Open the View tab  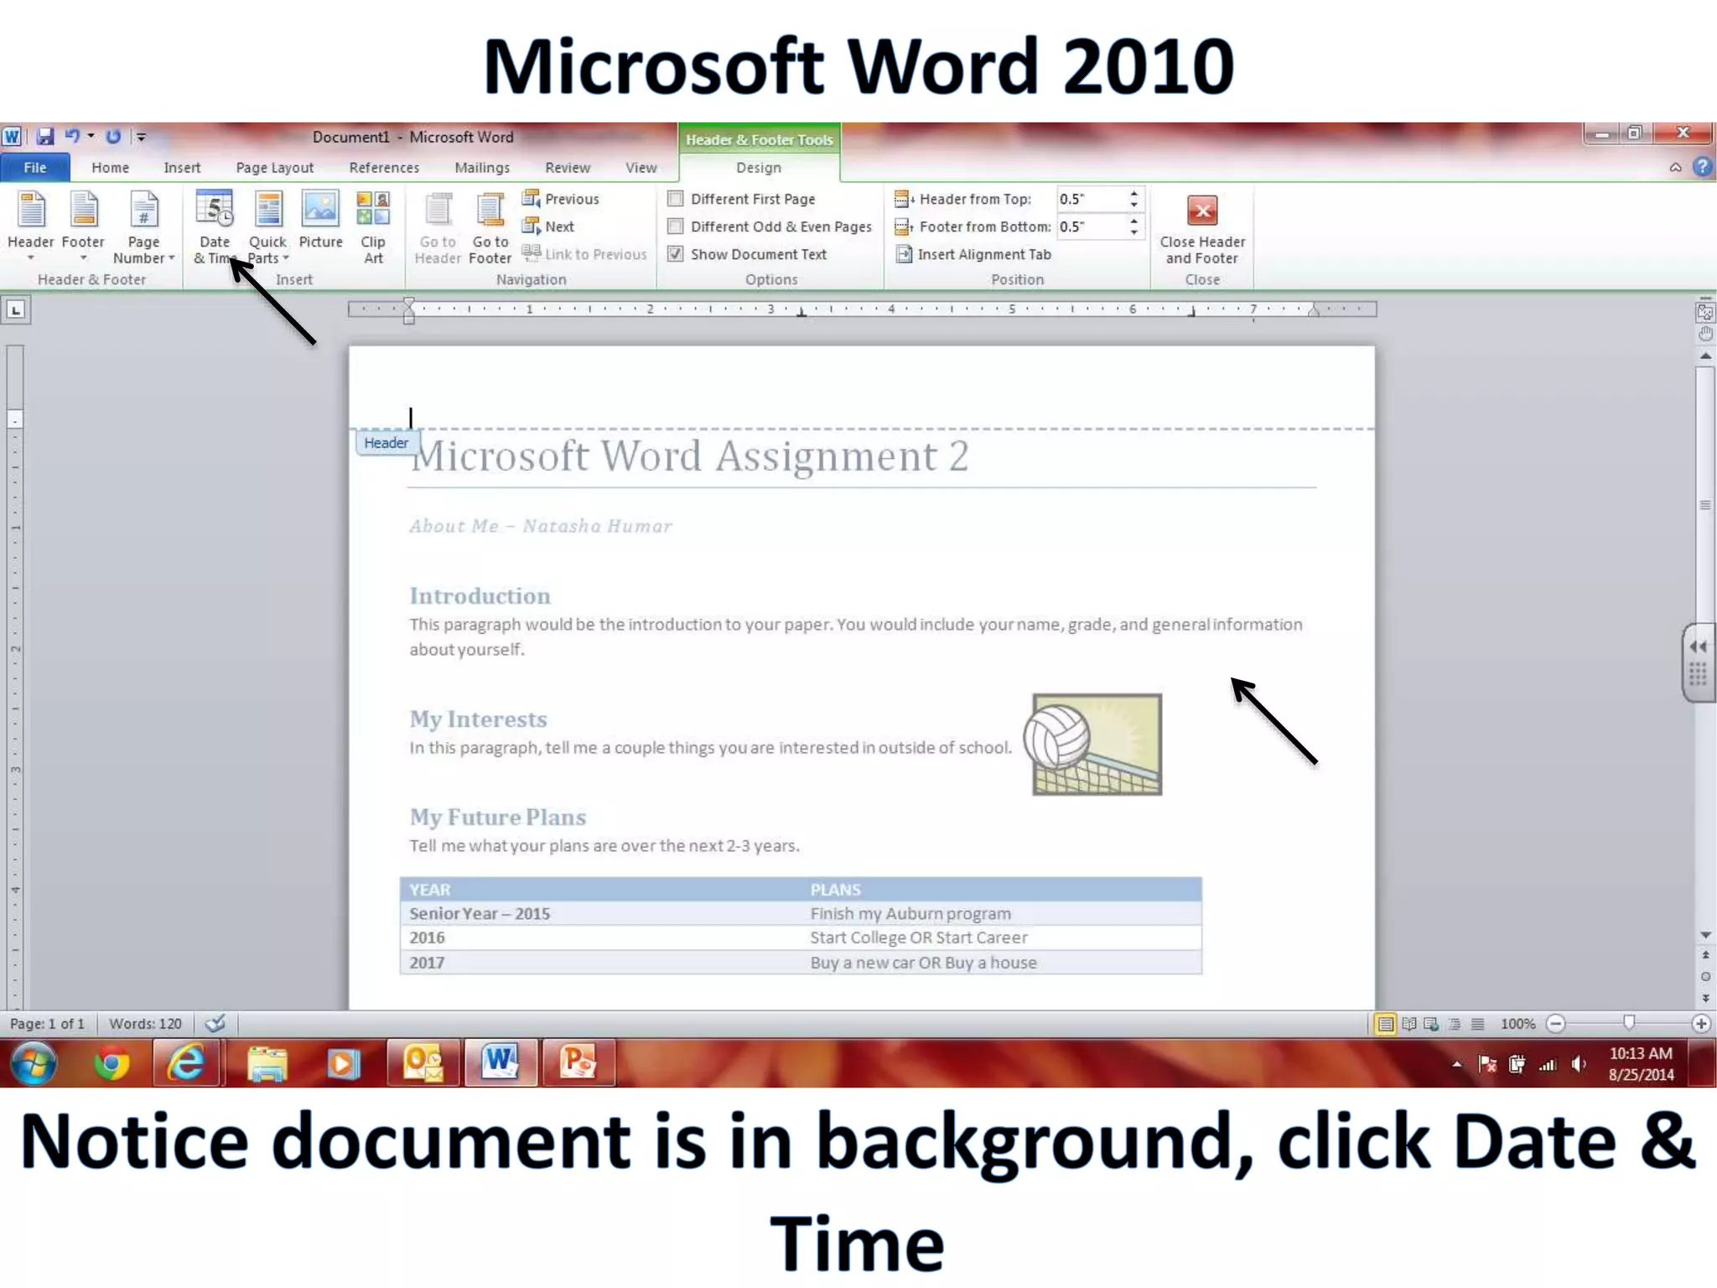pos(641,168)
